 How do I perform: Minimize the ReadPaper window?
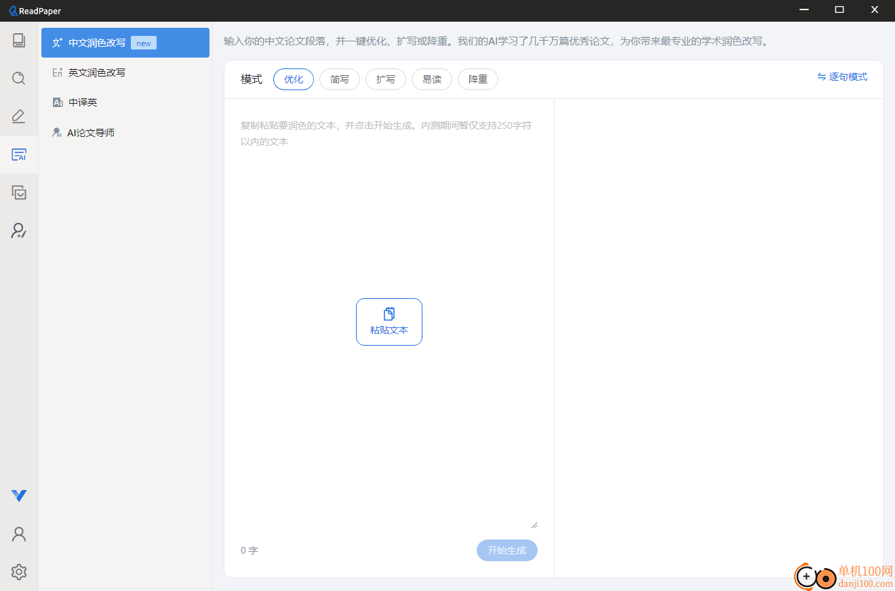point(804,9)
